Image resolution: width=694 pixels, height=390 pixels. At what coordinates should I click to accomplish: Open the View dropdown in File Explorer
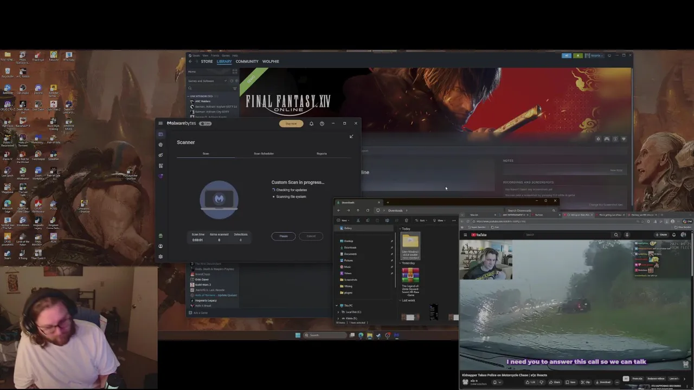click(438, 220)
